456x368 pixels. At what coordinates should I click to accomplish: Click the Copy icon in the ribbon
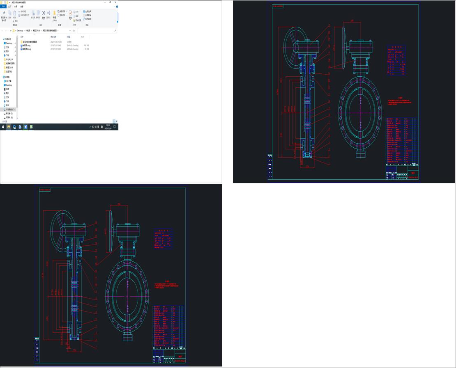[x=9, y=14]
